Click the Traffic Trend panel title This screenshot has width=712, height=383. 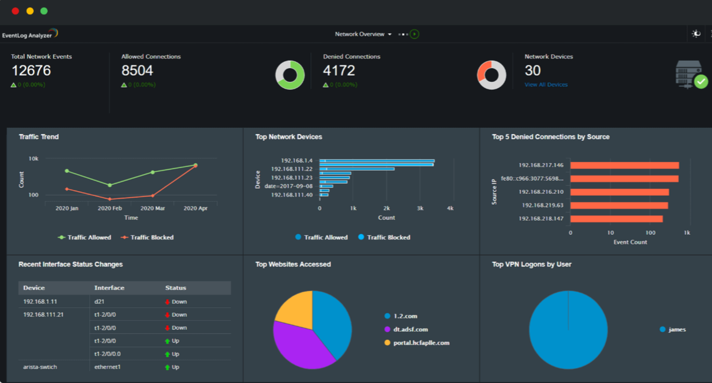[x=39, y=137]
